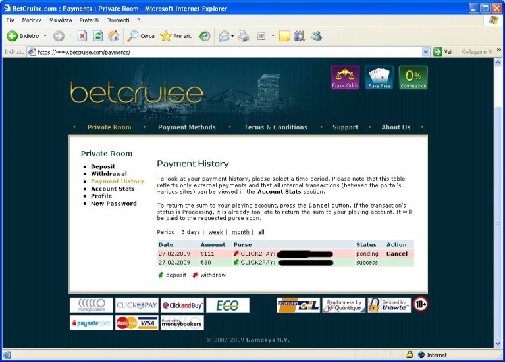Click the MasterCard VISA logo
This screenshot has height=362, width=505.
pos(137,323)
